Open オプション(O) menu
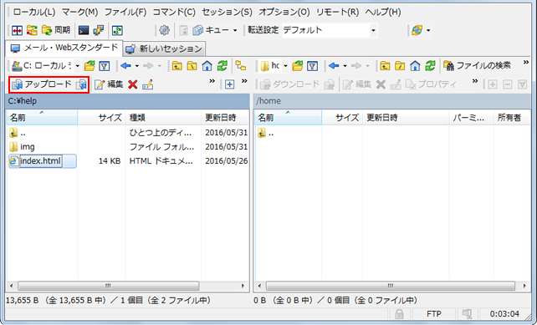This screenshot has height=325, width=537. (x=284, y=12)
